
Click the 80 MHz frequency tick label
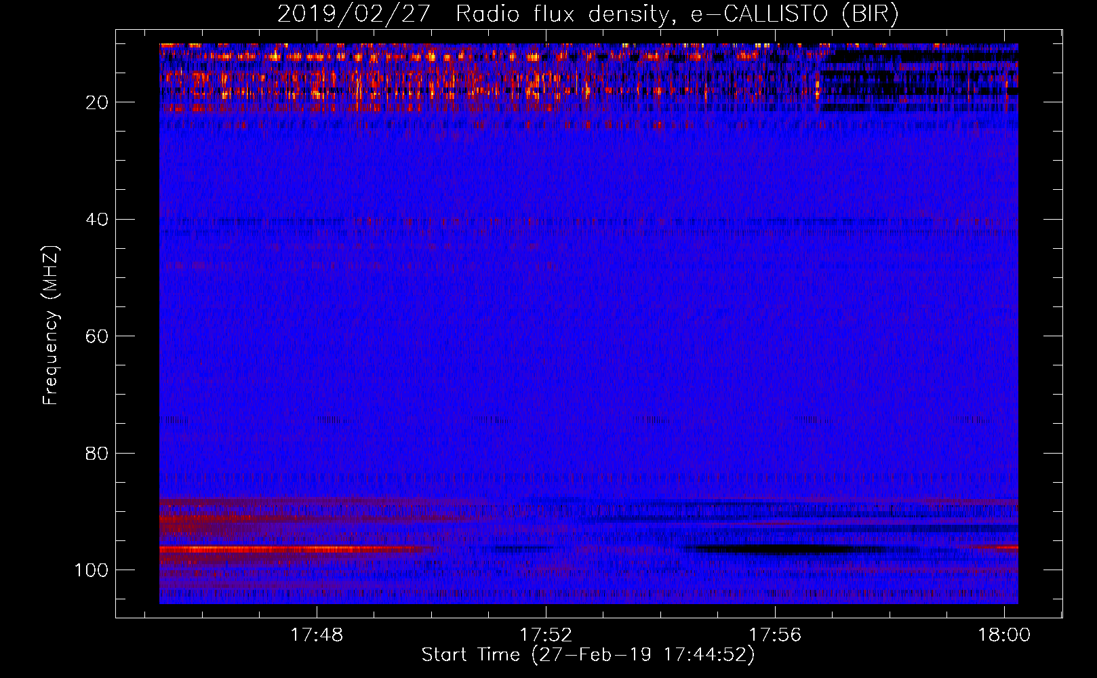[97, 453]
